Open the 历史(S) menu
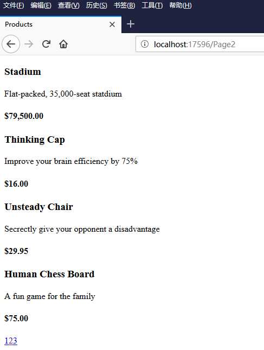 click(x=96, y=5)
